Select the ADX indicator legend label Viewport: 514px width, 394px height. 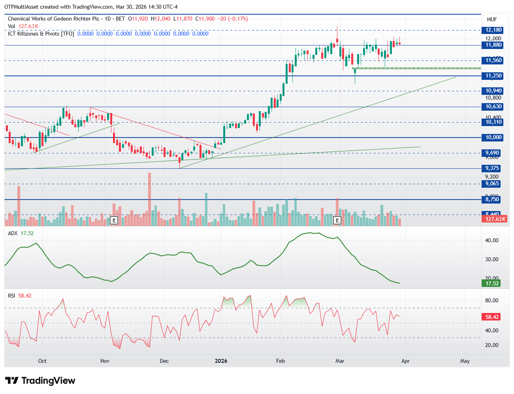(x=13, y=233)
